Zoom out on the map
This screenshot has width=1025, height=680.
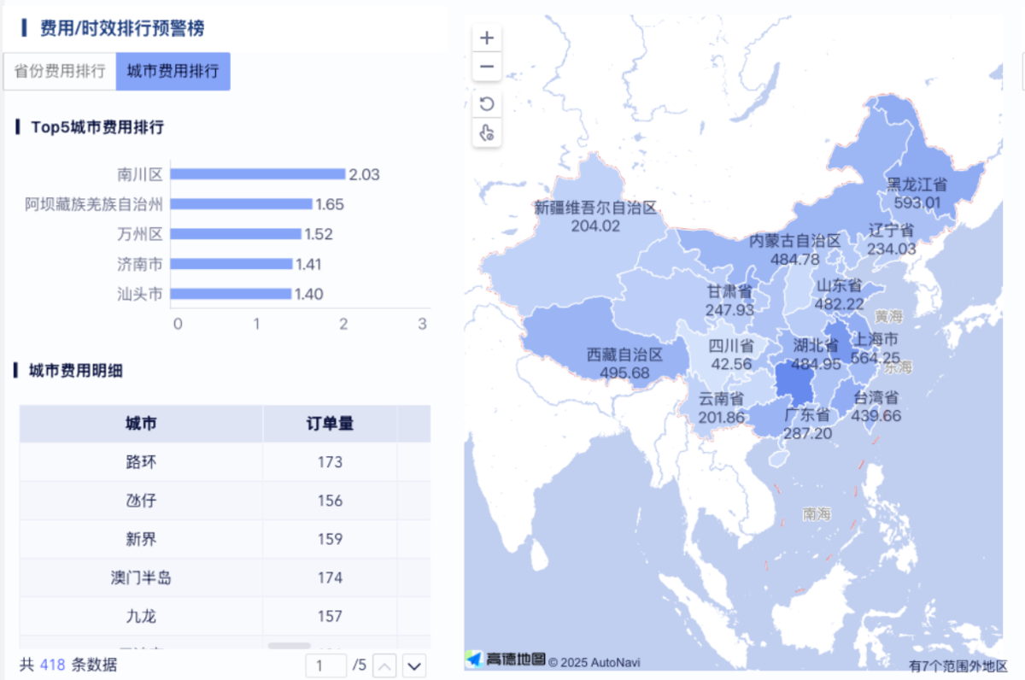pyautogui.click(x=486, y=67)
